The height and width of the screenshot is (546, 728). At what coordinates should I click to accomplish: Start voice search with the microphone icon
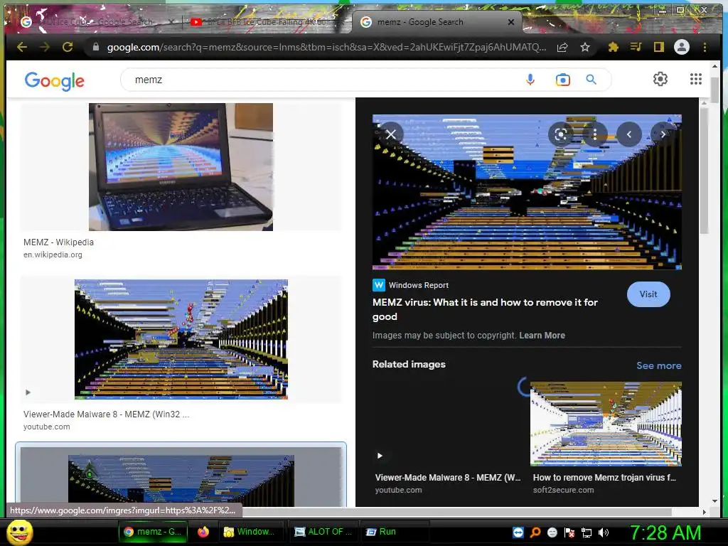point(530,80)
